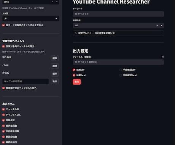Delete the 切り抜き exclusion keyword
Viewport: 175px width, 145px height.
click(x=55, y=58)
